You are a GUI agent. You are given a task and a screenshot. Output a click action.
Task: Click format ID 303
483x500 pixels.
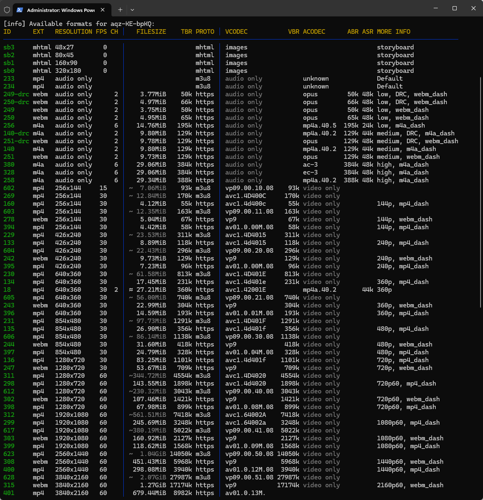pyautogui.click(x=9, y=438)
